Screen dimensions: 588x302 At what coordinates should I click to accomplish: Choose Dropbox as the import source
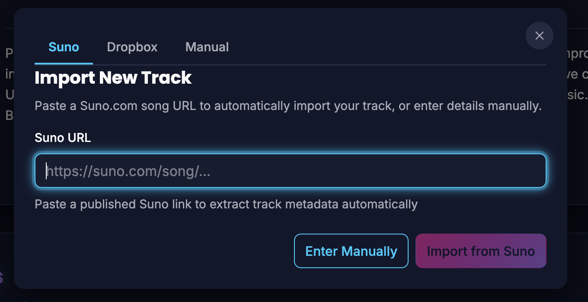pyautogui.click(x=132, y=47)
